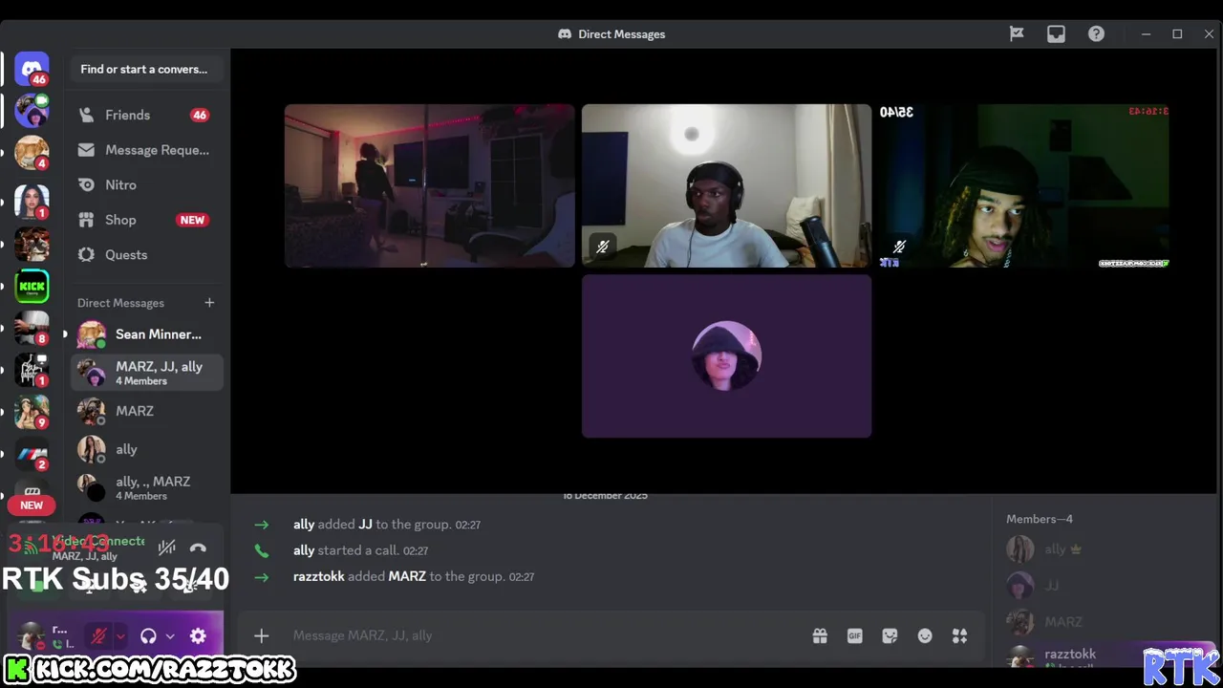Image resolution: width=1223 pixels, height=688 pixels.
Task: Disconnect from the call with hang-up icon
Action: pyautogui.click(x=198, y=548)
